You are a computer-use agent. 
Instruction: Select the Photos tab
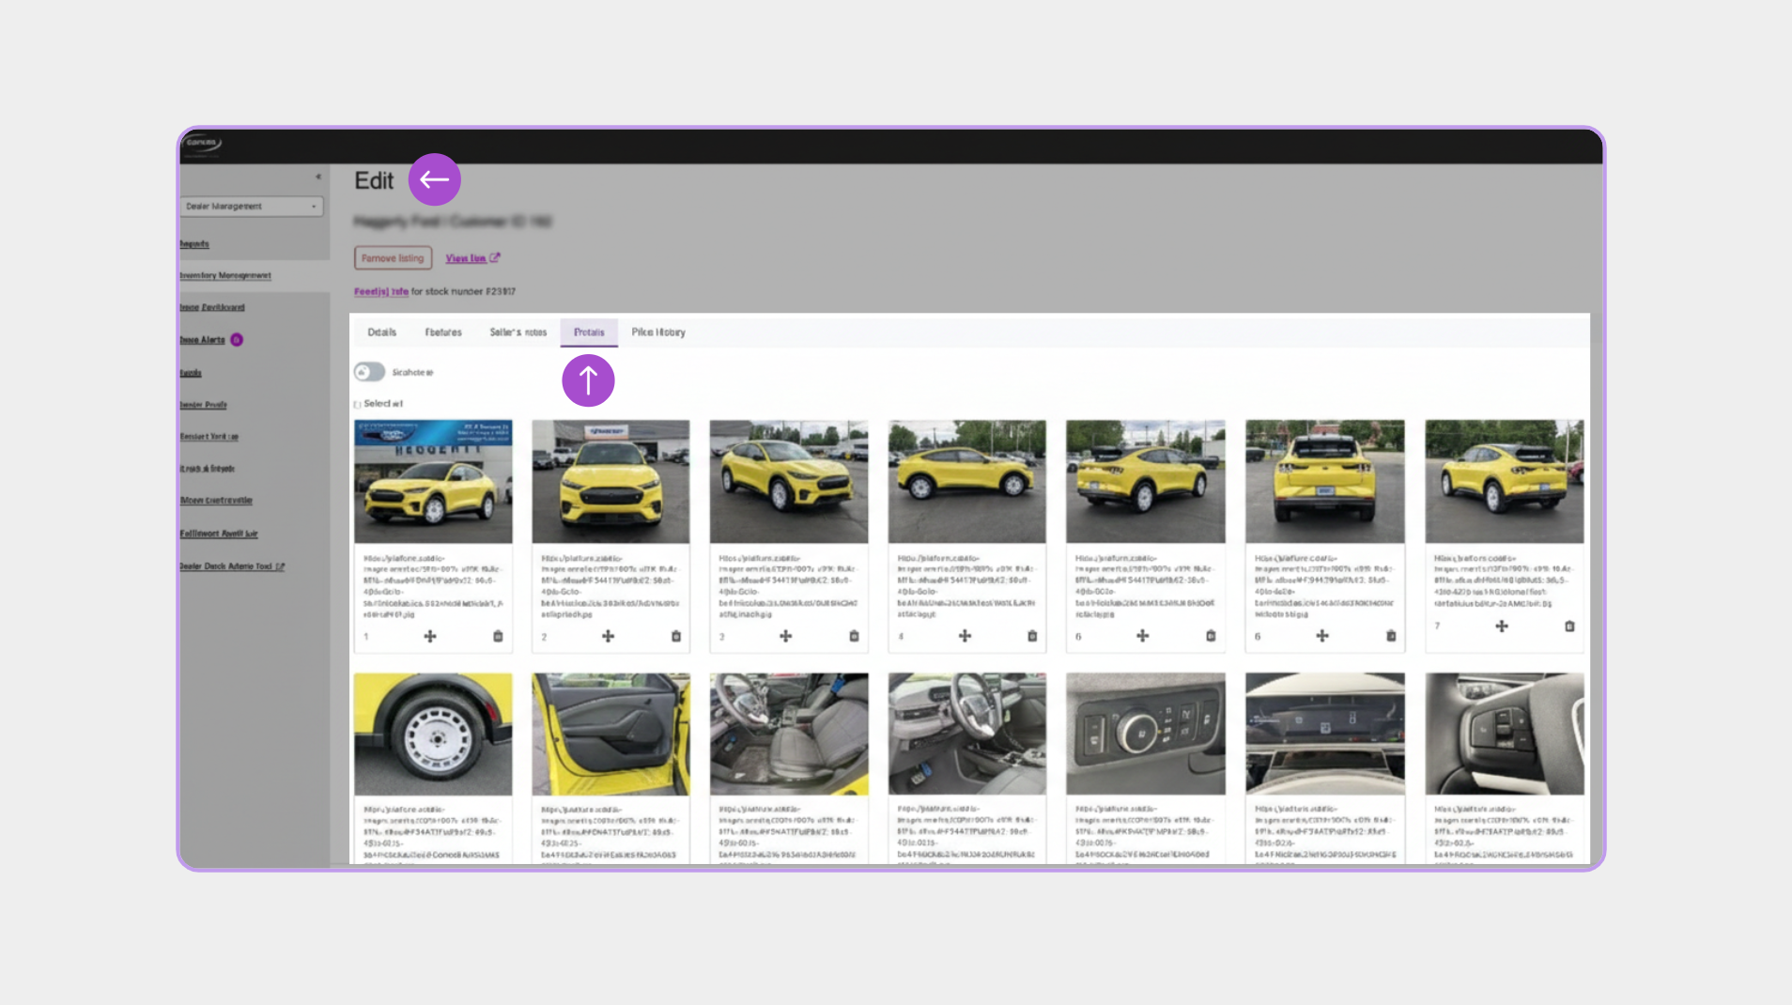click(x=589, y=332)
